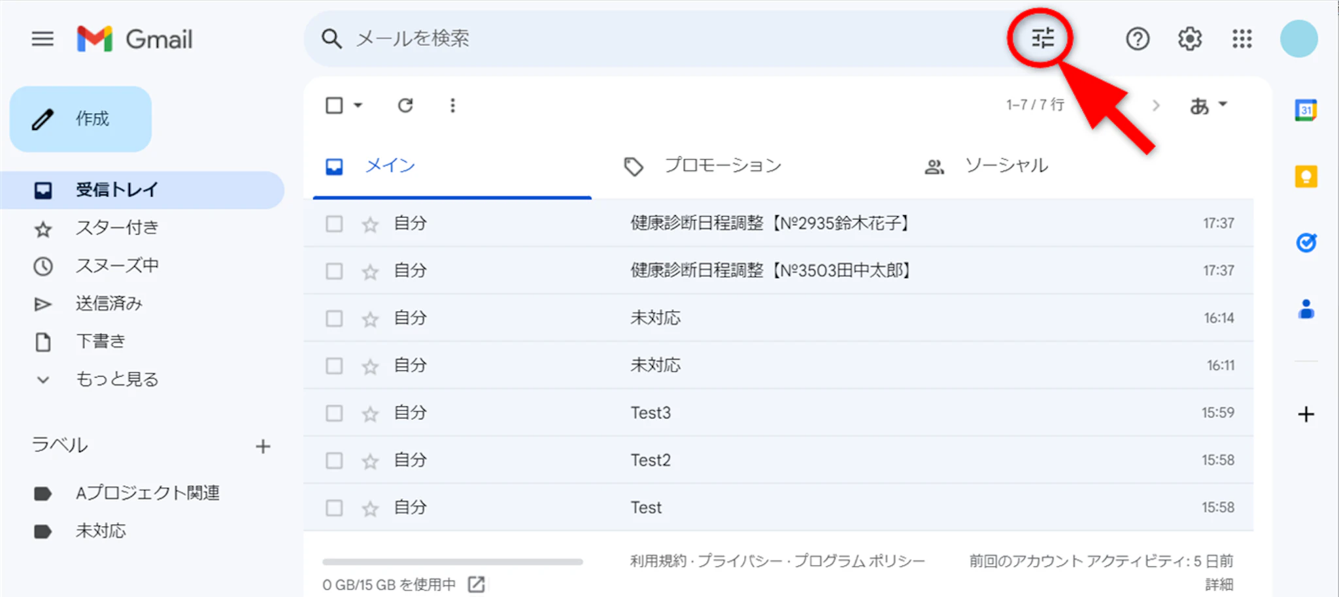Open Google Keep side panel

point(1306,177)
